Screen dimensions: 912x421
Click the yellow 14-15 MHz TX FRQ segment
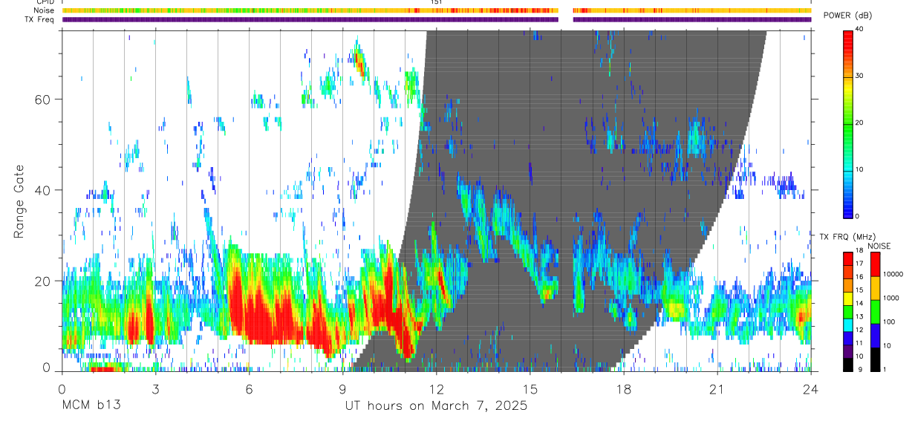pyautogui.click(x=848, y=298)
